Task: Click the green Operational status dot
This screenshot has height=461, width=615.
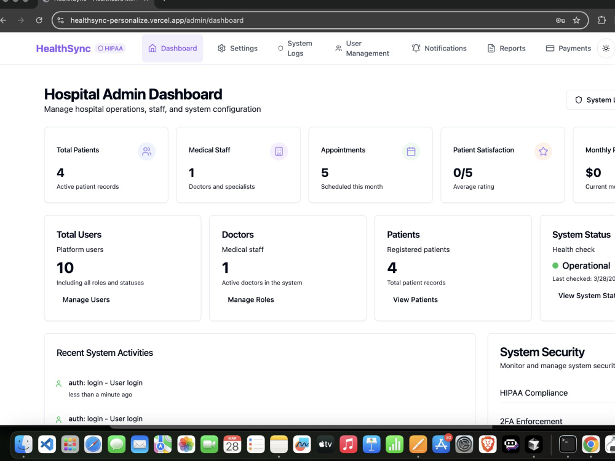Action: (x=555, y=266)
